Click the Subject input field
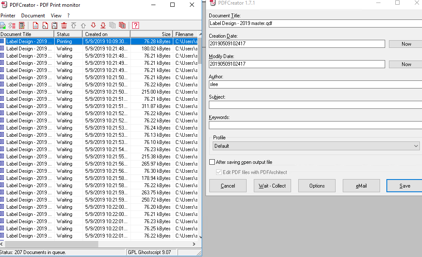The width and height of the screenshot is (422, 257). point(315,105)
